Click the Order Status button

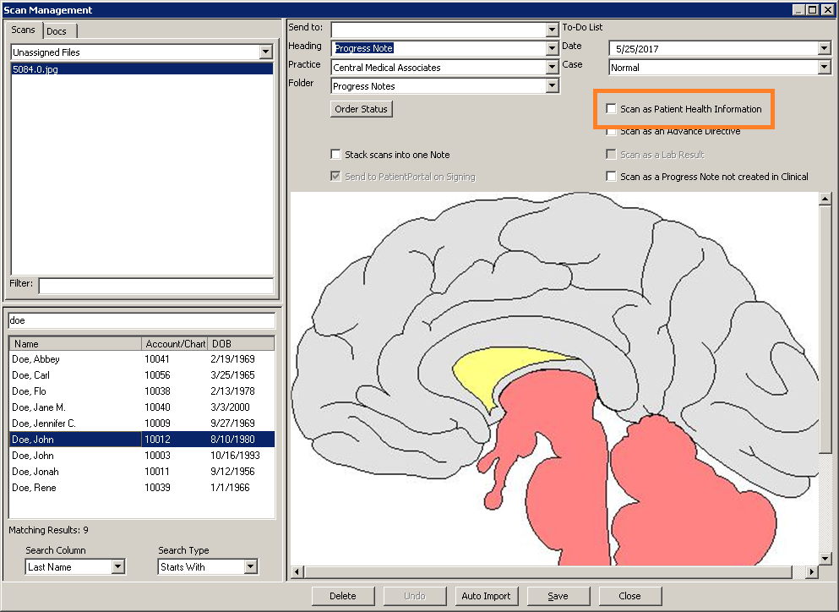point(362,109)
